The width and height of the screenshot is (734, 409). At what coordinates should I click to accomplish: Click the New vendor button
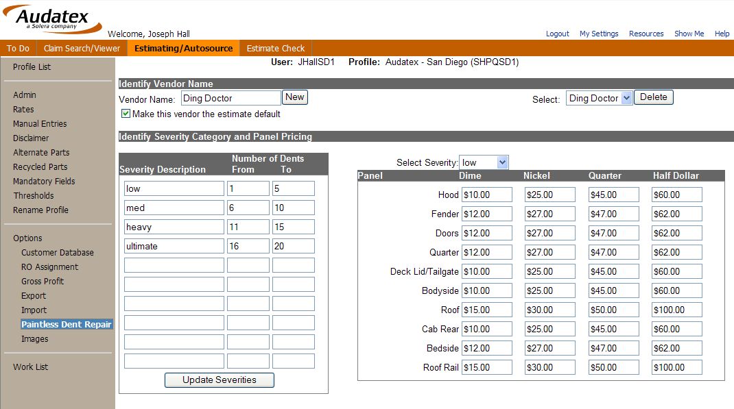point(295,97)
